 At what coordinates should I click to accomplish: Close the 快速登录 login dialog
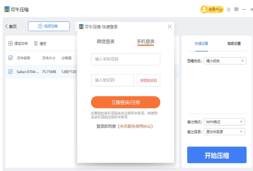170,27
